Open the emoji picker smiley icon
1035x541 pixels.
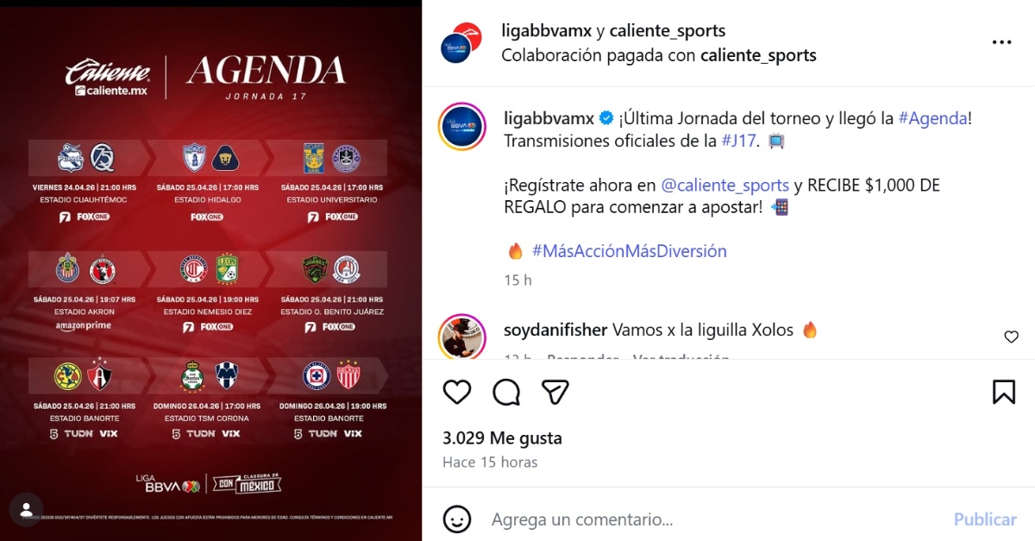point(457,519)
